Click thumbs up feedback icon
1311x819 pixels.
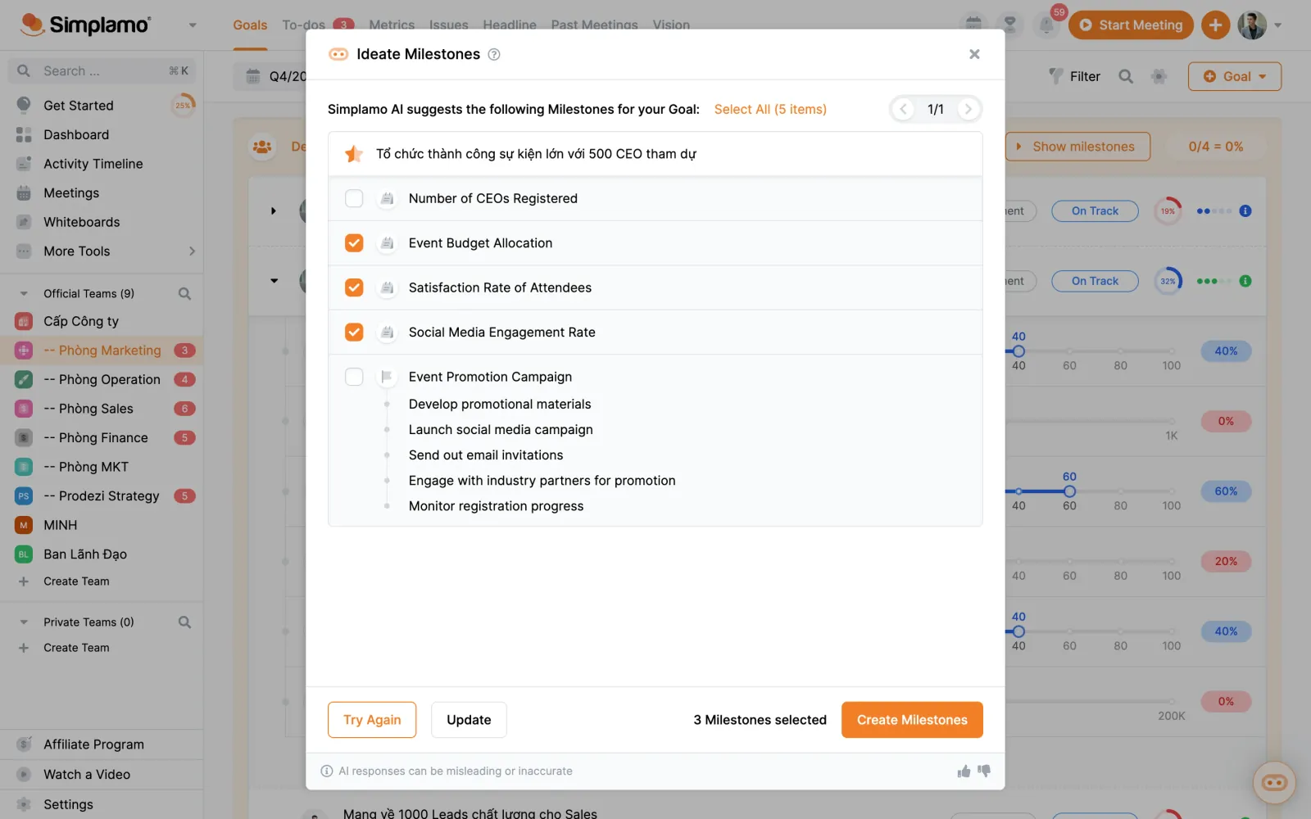(x=964, y=771)
